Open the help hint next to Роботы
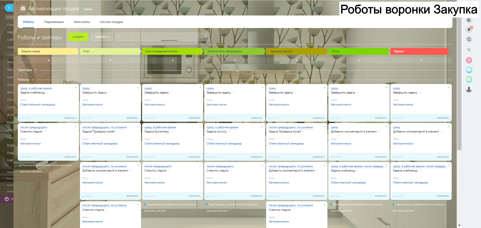The height and width of the screenshot is (228, 481). click(33, 80)
